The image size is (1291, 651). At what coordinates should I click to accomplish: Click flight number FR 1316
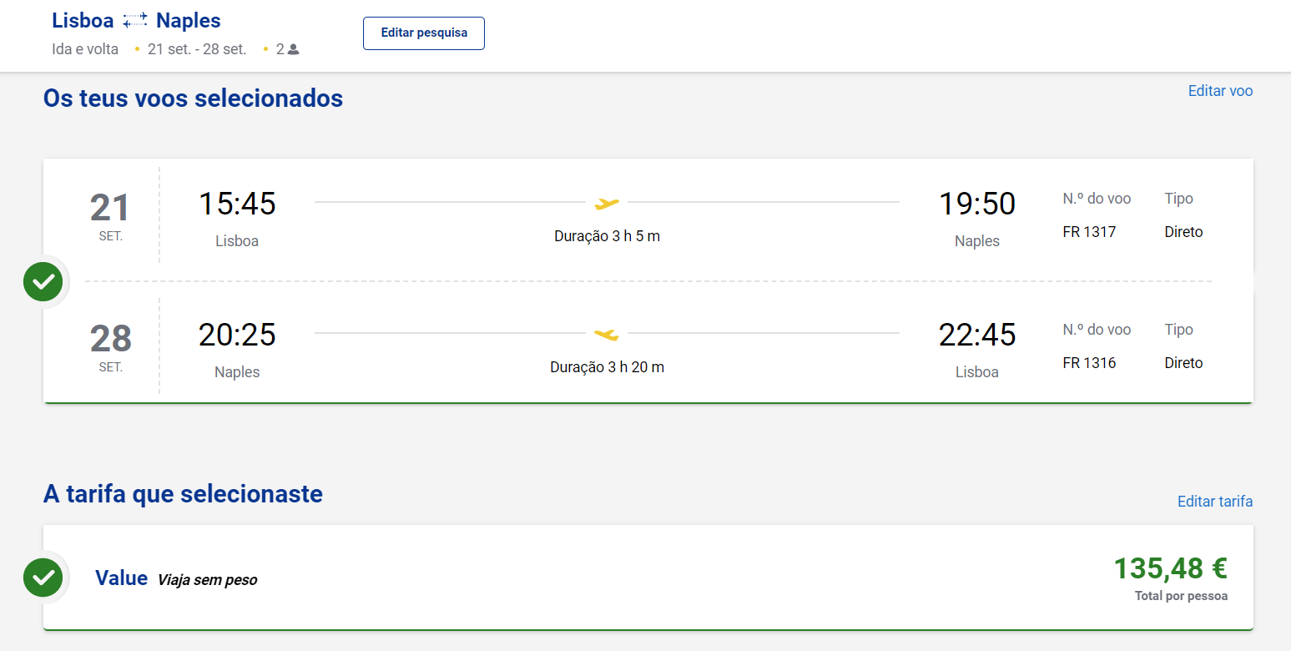(x=1089, y=363)
